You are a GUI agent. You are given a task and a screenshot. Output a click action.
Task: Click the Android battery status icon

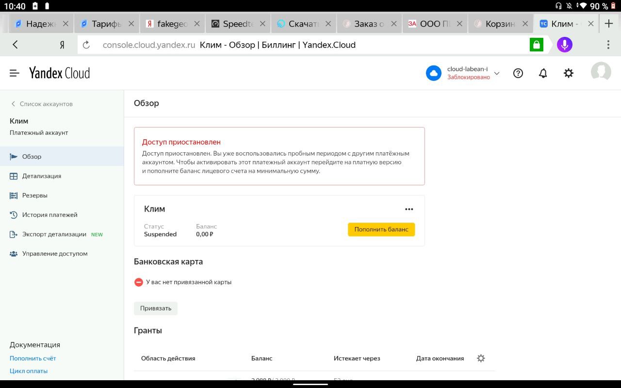click(x=613, y=6)
